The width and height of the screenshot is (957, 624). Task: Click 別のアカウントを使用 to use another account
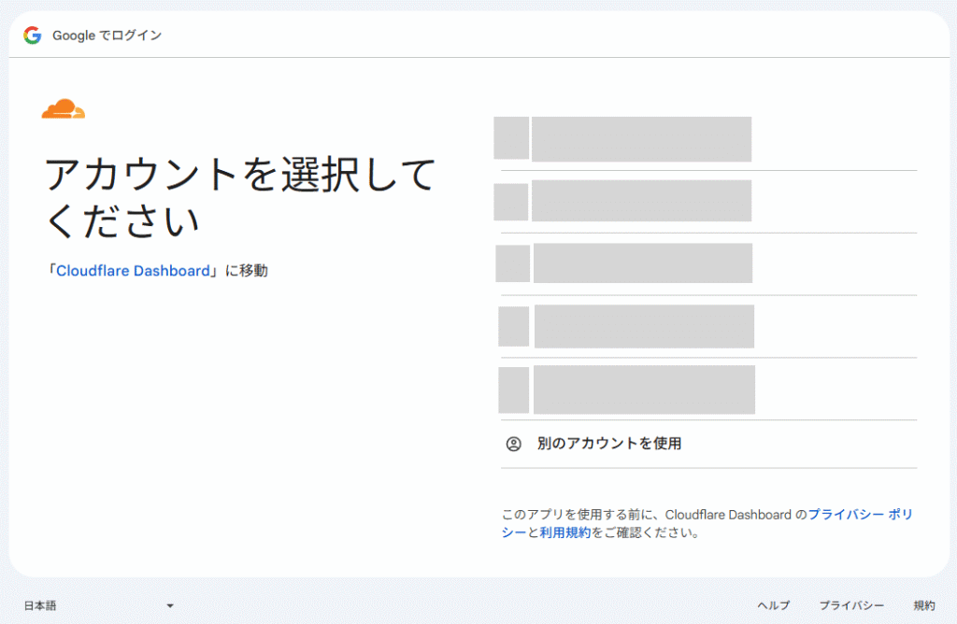[x=609, y=444]
